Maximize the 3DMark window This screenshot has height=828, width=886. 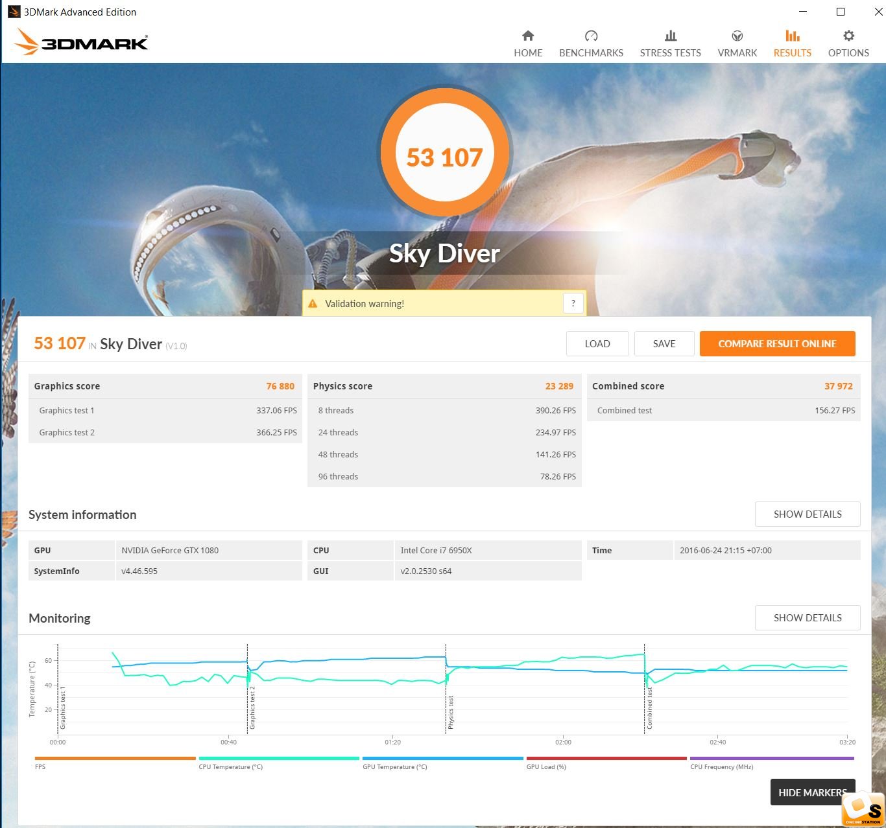tap(841, 12)
